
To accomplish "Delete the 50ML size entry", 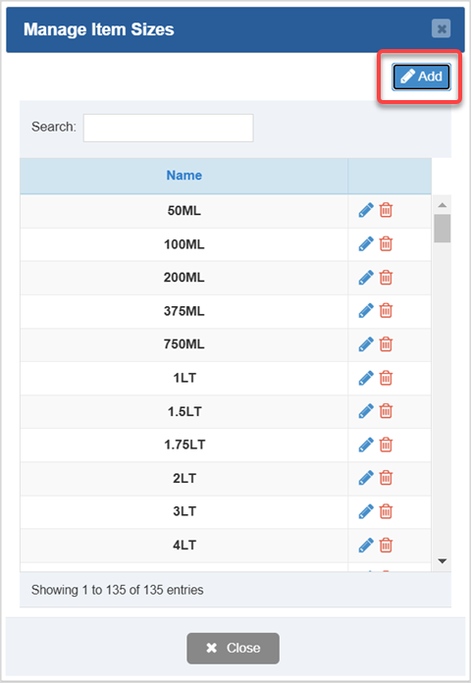I will point(386,210).
